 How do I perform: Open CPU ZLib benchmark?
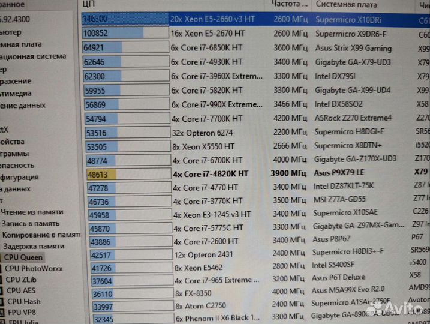coord(21,279)
